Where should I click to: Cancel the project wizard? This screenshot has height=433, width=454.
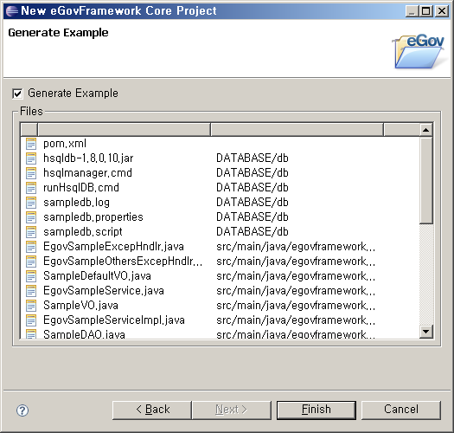(401, 410)
